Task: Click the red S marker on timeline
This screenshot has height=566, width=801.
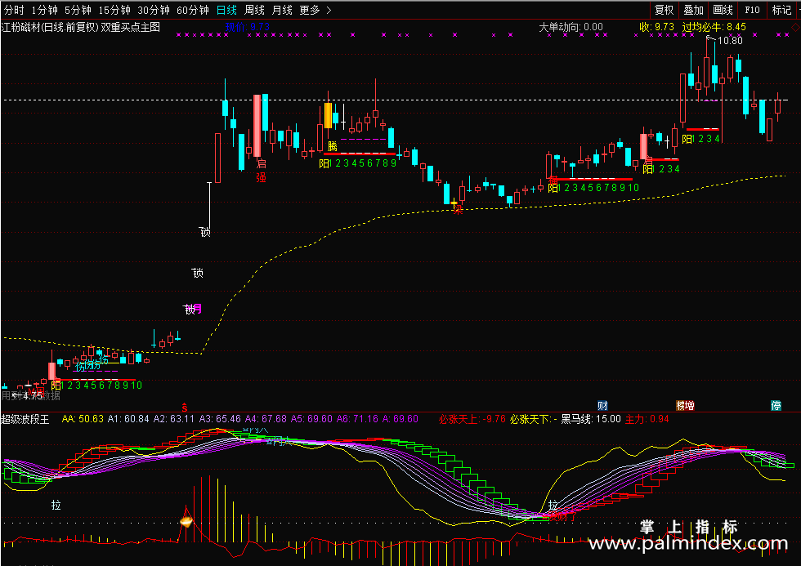Action: click(x=185, y=407)
